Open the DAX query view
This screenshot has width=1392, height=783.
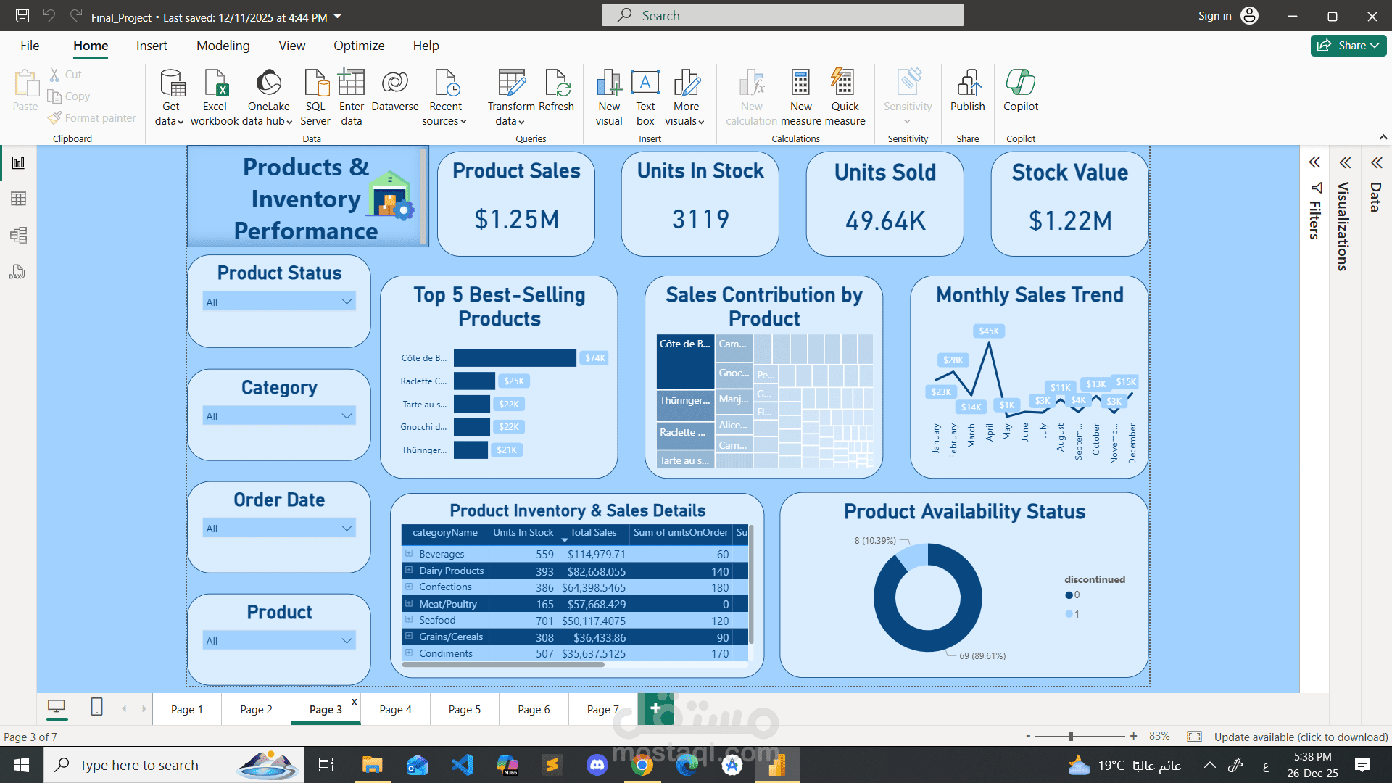coord(18,272)
